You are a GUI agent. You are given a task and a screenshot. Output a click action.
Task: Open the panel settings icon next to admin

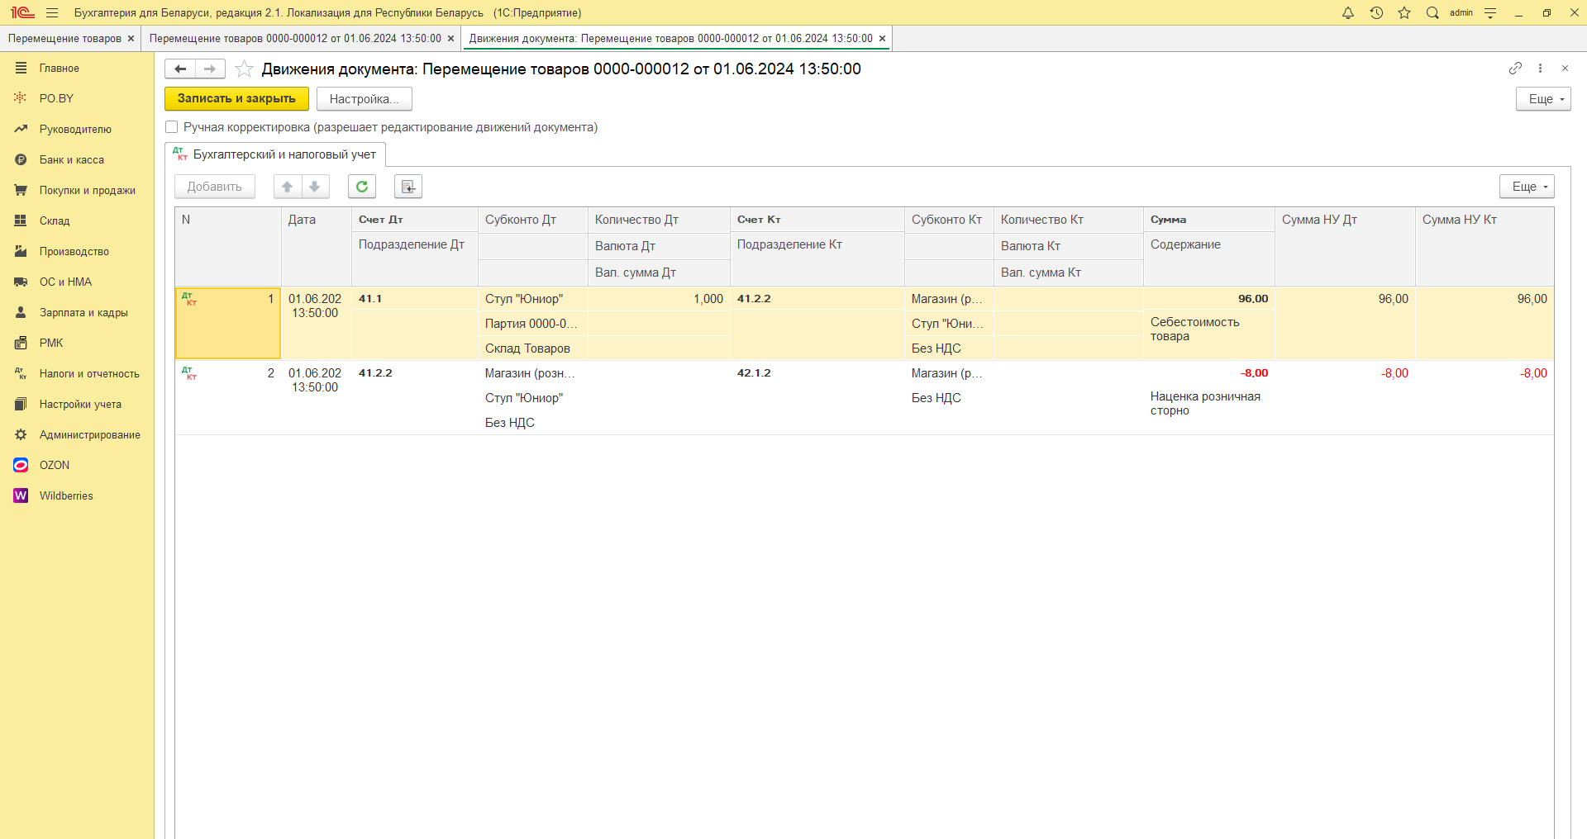[x=1490, y=12]
